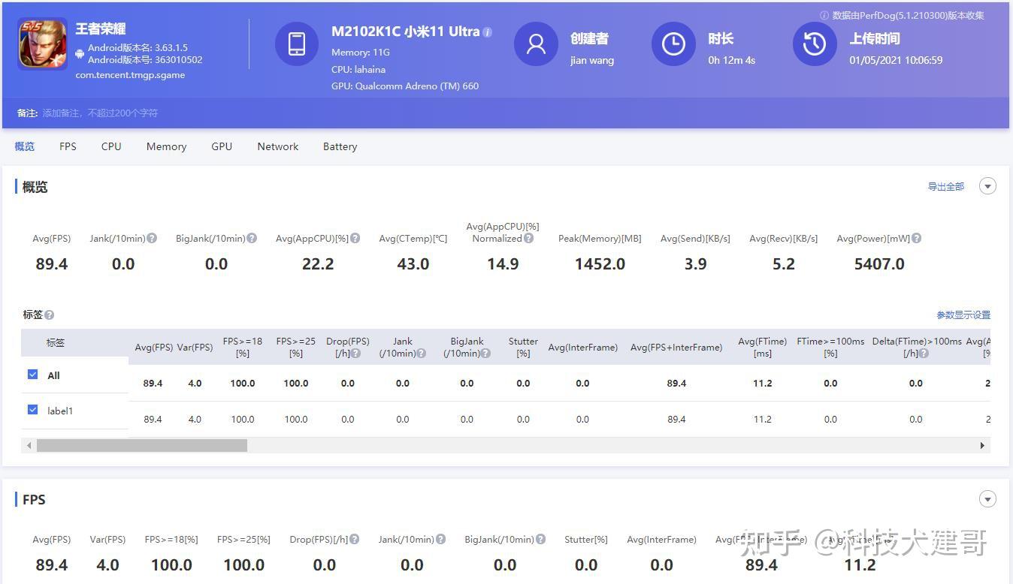1013x584 pixels.
Task: Uncheck the All label checkbox
Action: [x=32, y=375]
